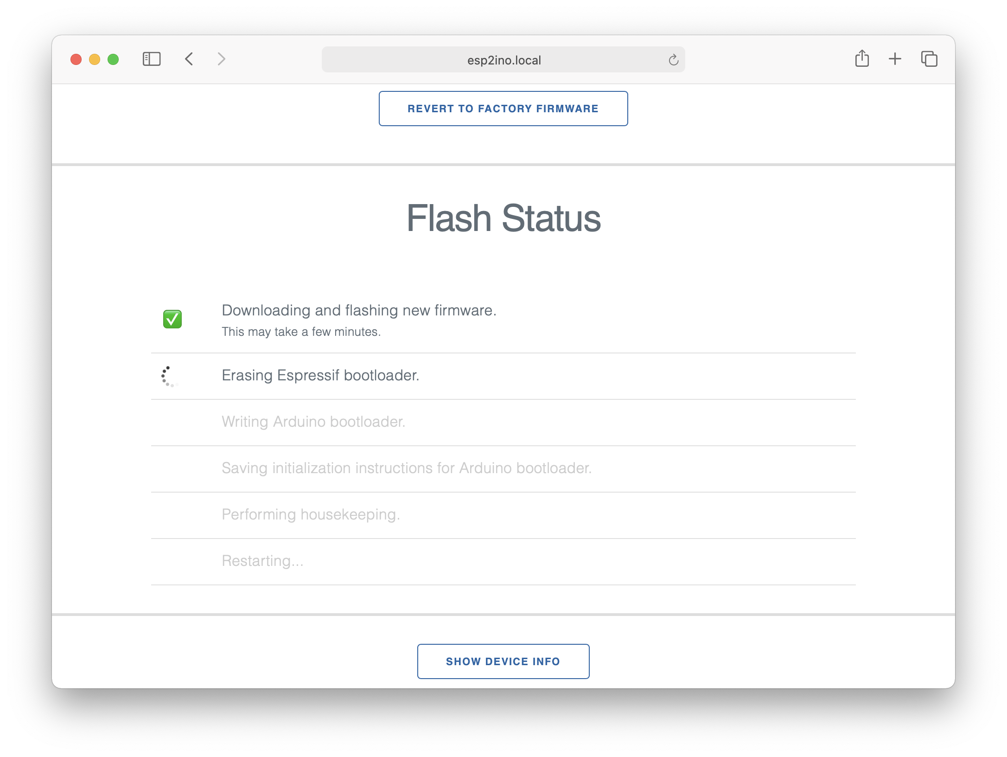The width and height of the screenshot is (1007, 757).
Task: Click the sidebar panel toggle icon
Action: tap(151, 59)
